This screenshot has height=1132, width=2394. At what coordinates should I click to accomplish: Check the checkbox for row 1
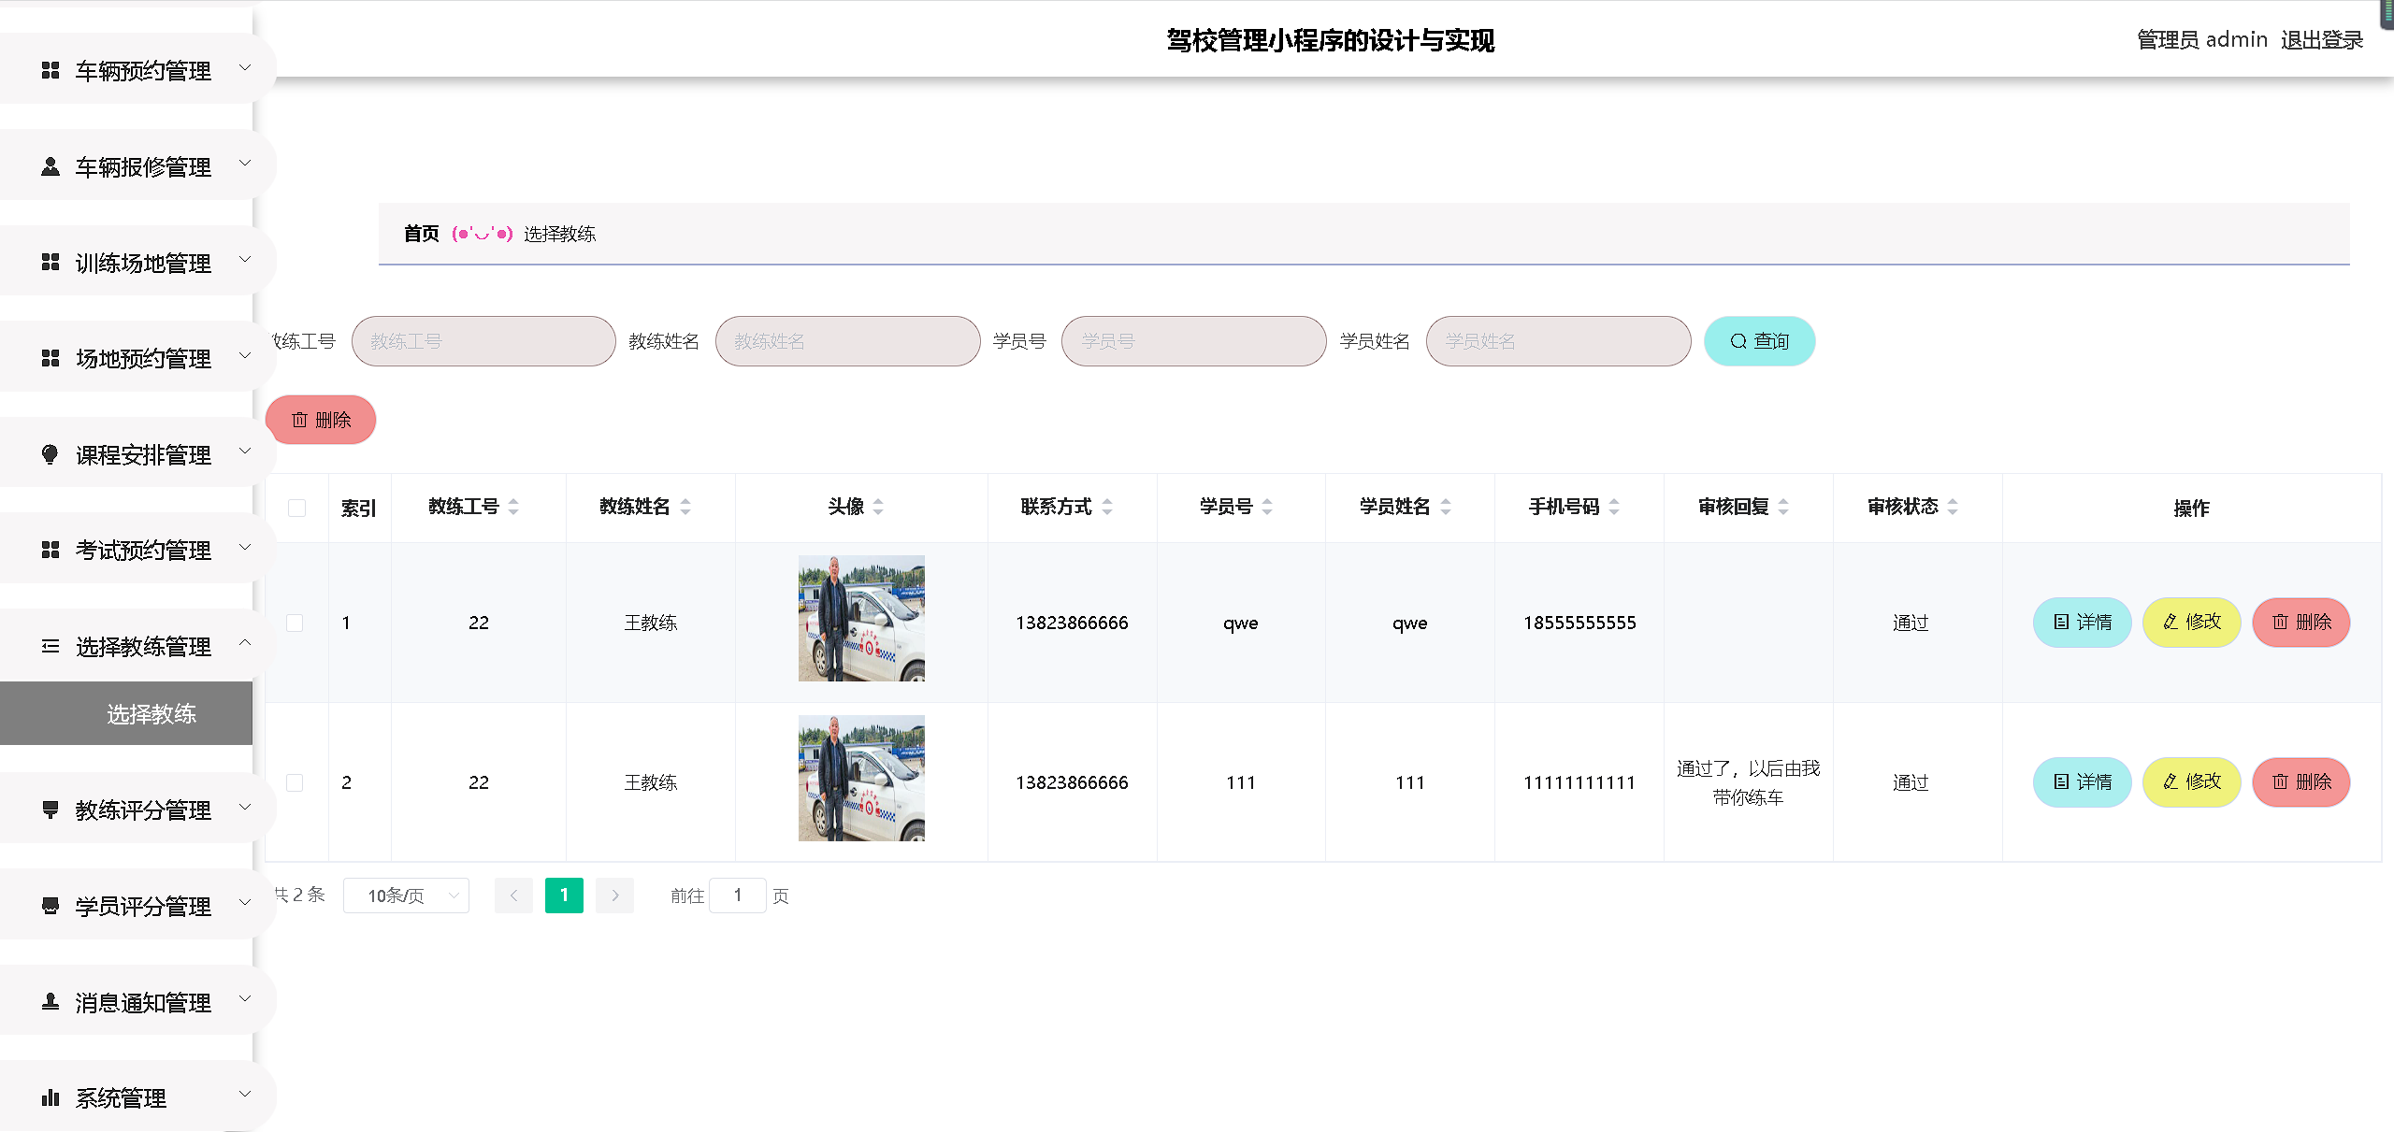pos(295,623)
